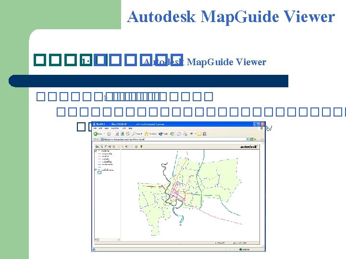Select the MapGuide Pan hand tool
346x259 pixels.
coord(106,147)
